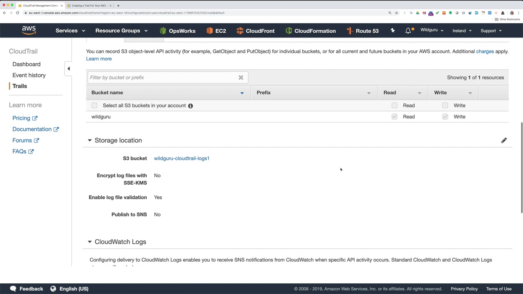Go to Event history in sidebar

(x=29, y=75)
